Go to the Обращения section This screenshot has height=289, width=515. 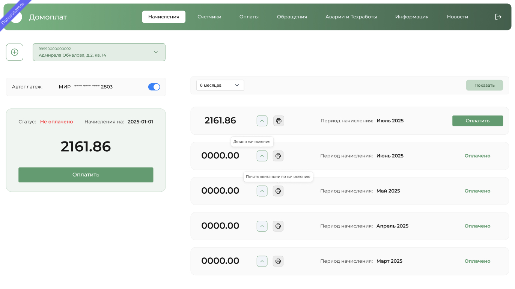click(292, 17)
